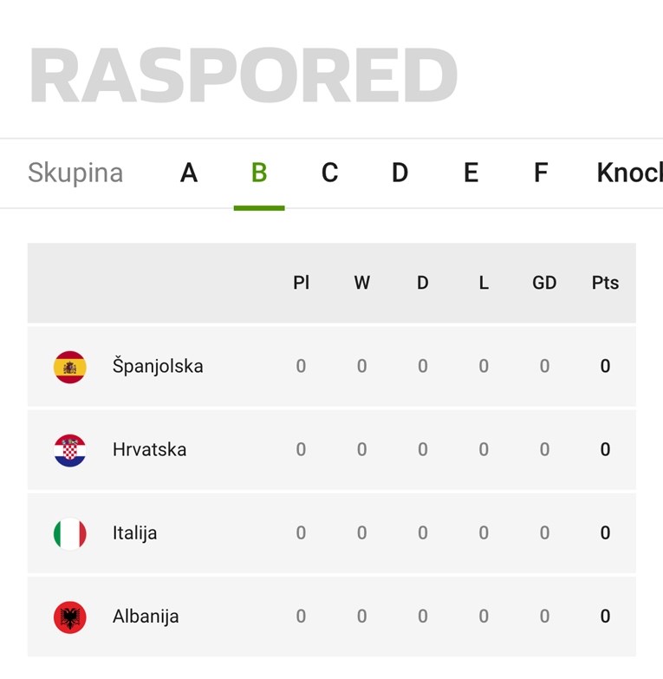Click the Pts column header

point(605,283)
